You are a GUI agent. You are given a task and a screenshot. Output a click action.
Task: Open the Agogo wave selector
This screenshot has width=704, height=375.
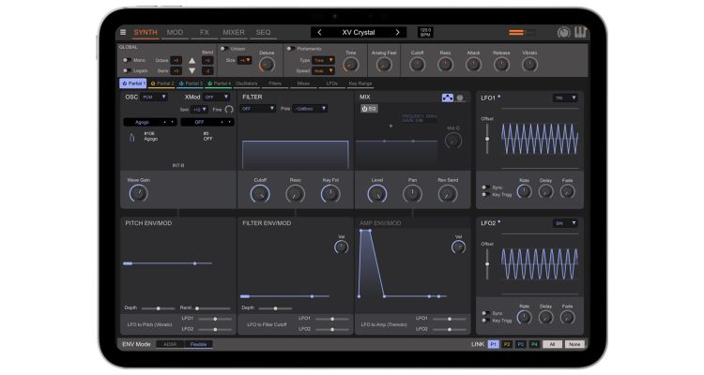tap(149, 122)
